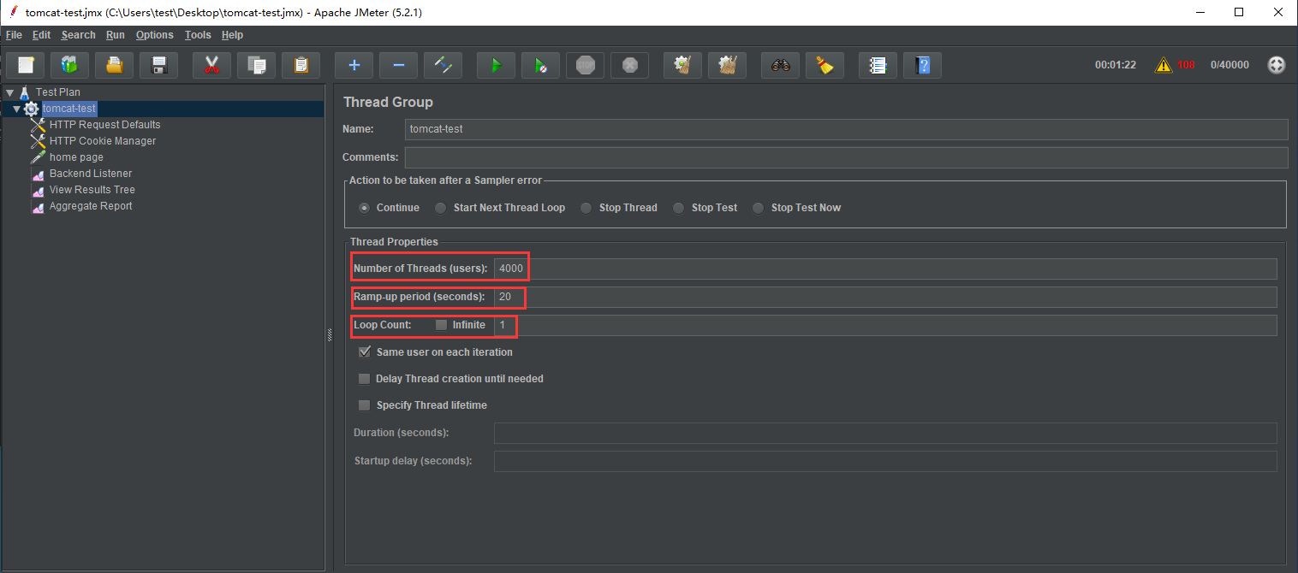Select the Continue radio button

tap(365, 208)
